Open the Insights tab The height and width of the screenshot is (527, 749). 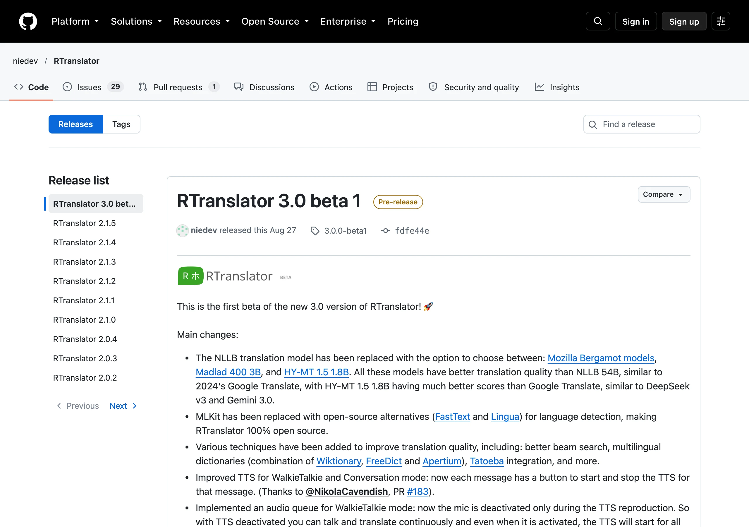(x=557, y=87)
